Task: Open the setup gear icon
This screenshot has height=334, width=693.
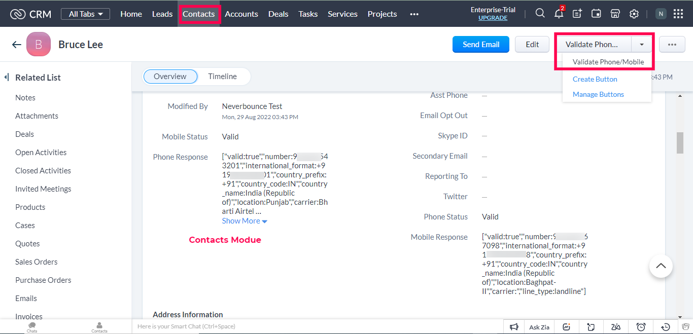Action: [x=634, y=14]
